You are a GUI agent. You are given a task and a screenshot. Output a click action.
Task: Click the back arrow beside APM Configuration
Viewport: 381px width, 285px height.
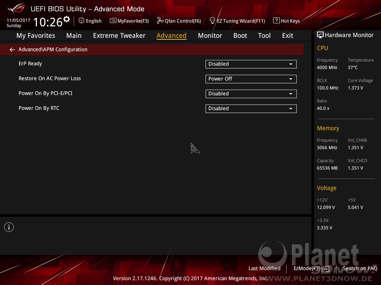point(12,50)
